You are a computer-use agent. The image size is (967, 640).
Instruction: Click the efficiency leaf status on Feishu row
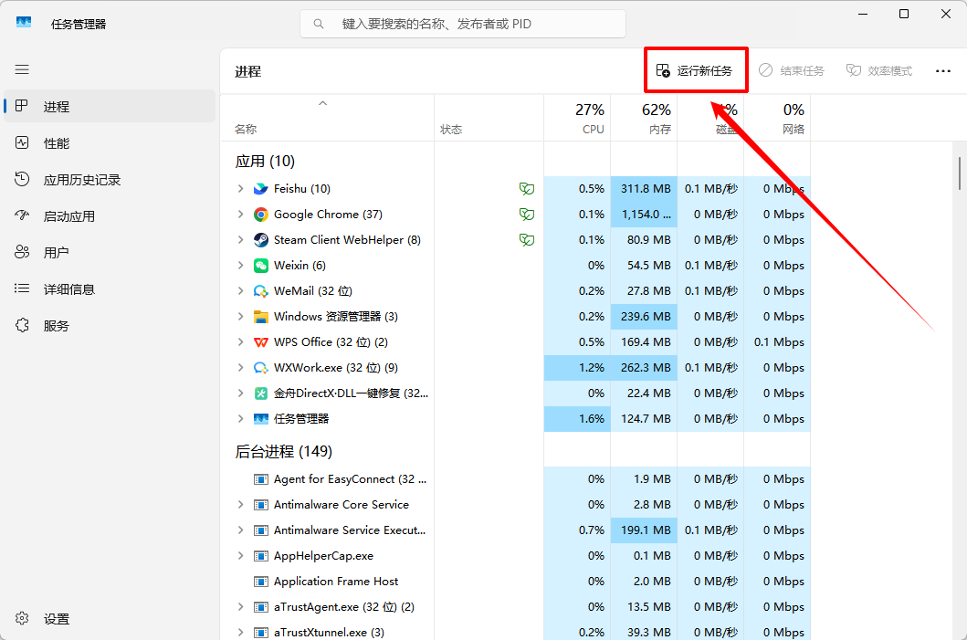tap(527, 189)
